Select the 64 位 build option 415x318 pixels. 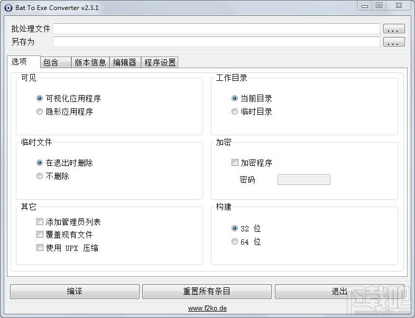click(246, 241)
